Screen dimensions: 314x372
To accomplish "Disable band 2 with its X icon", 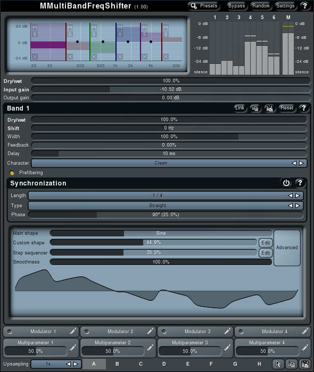I will point(70,56).
